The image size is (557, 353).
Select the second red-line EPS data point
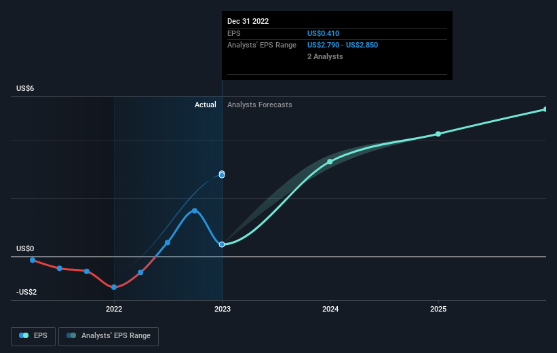click(x=60, y=268)
